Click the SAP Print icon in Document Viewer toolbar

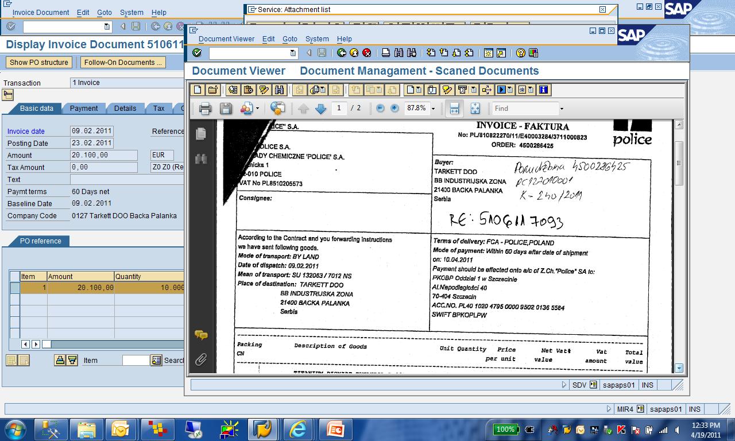coord(386,53)
